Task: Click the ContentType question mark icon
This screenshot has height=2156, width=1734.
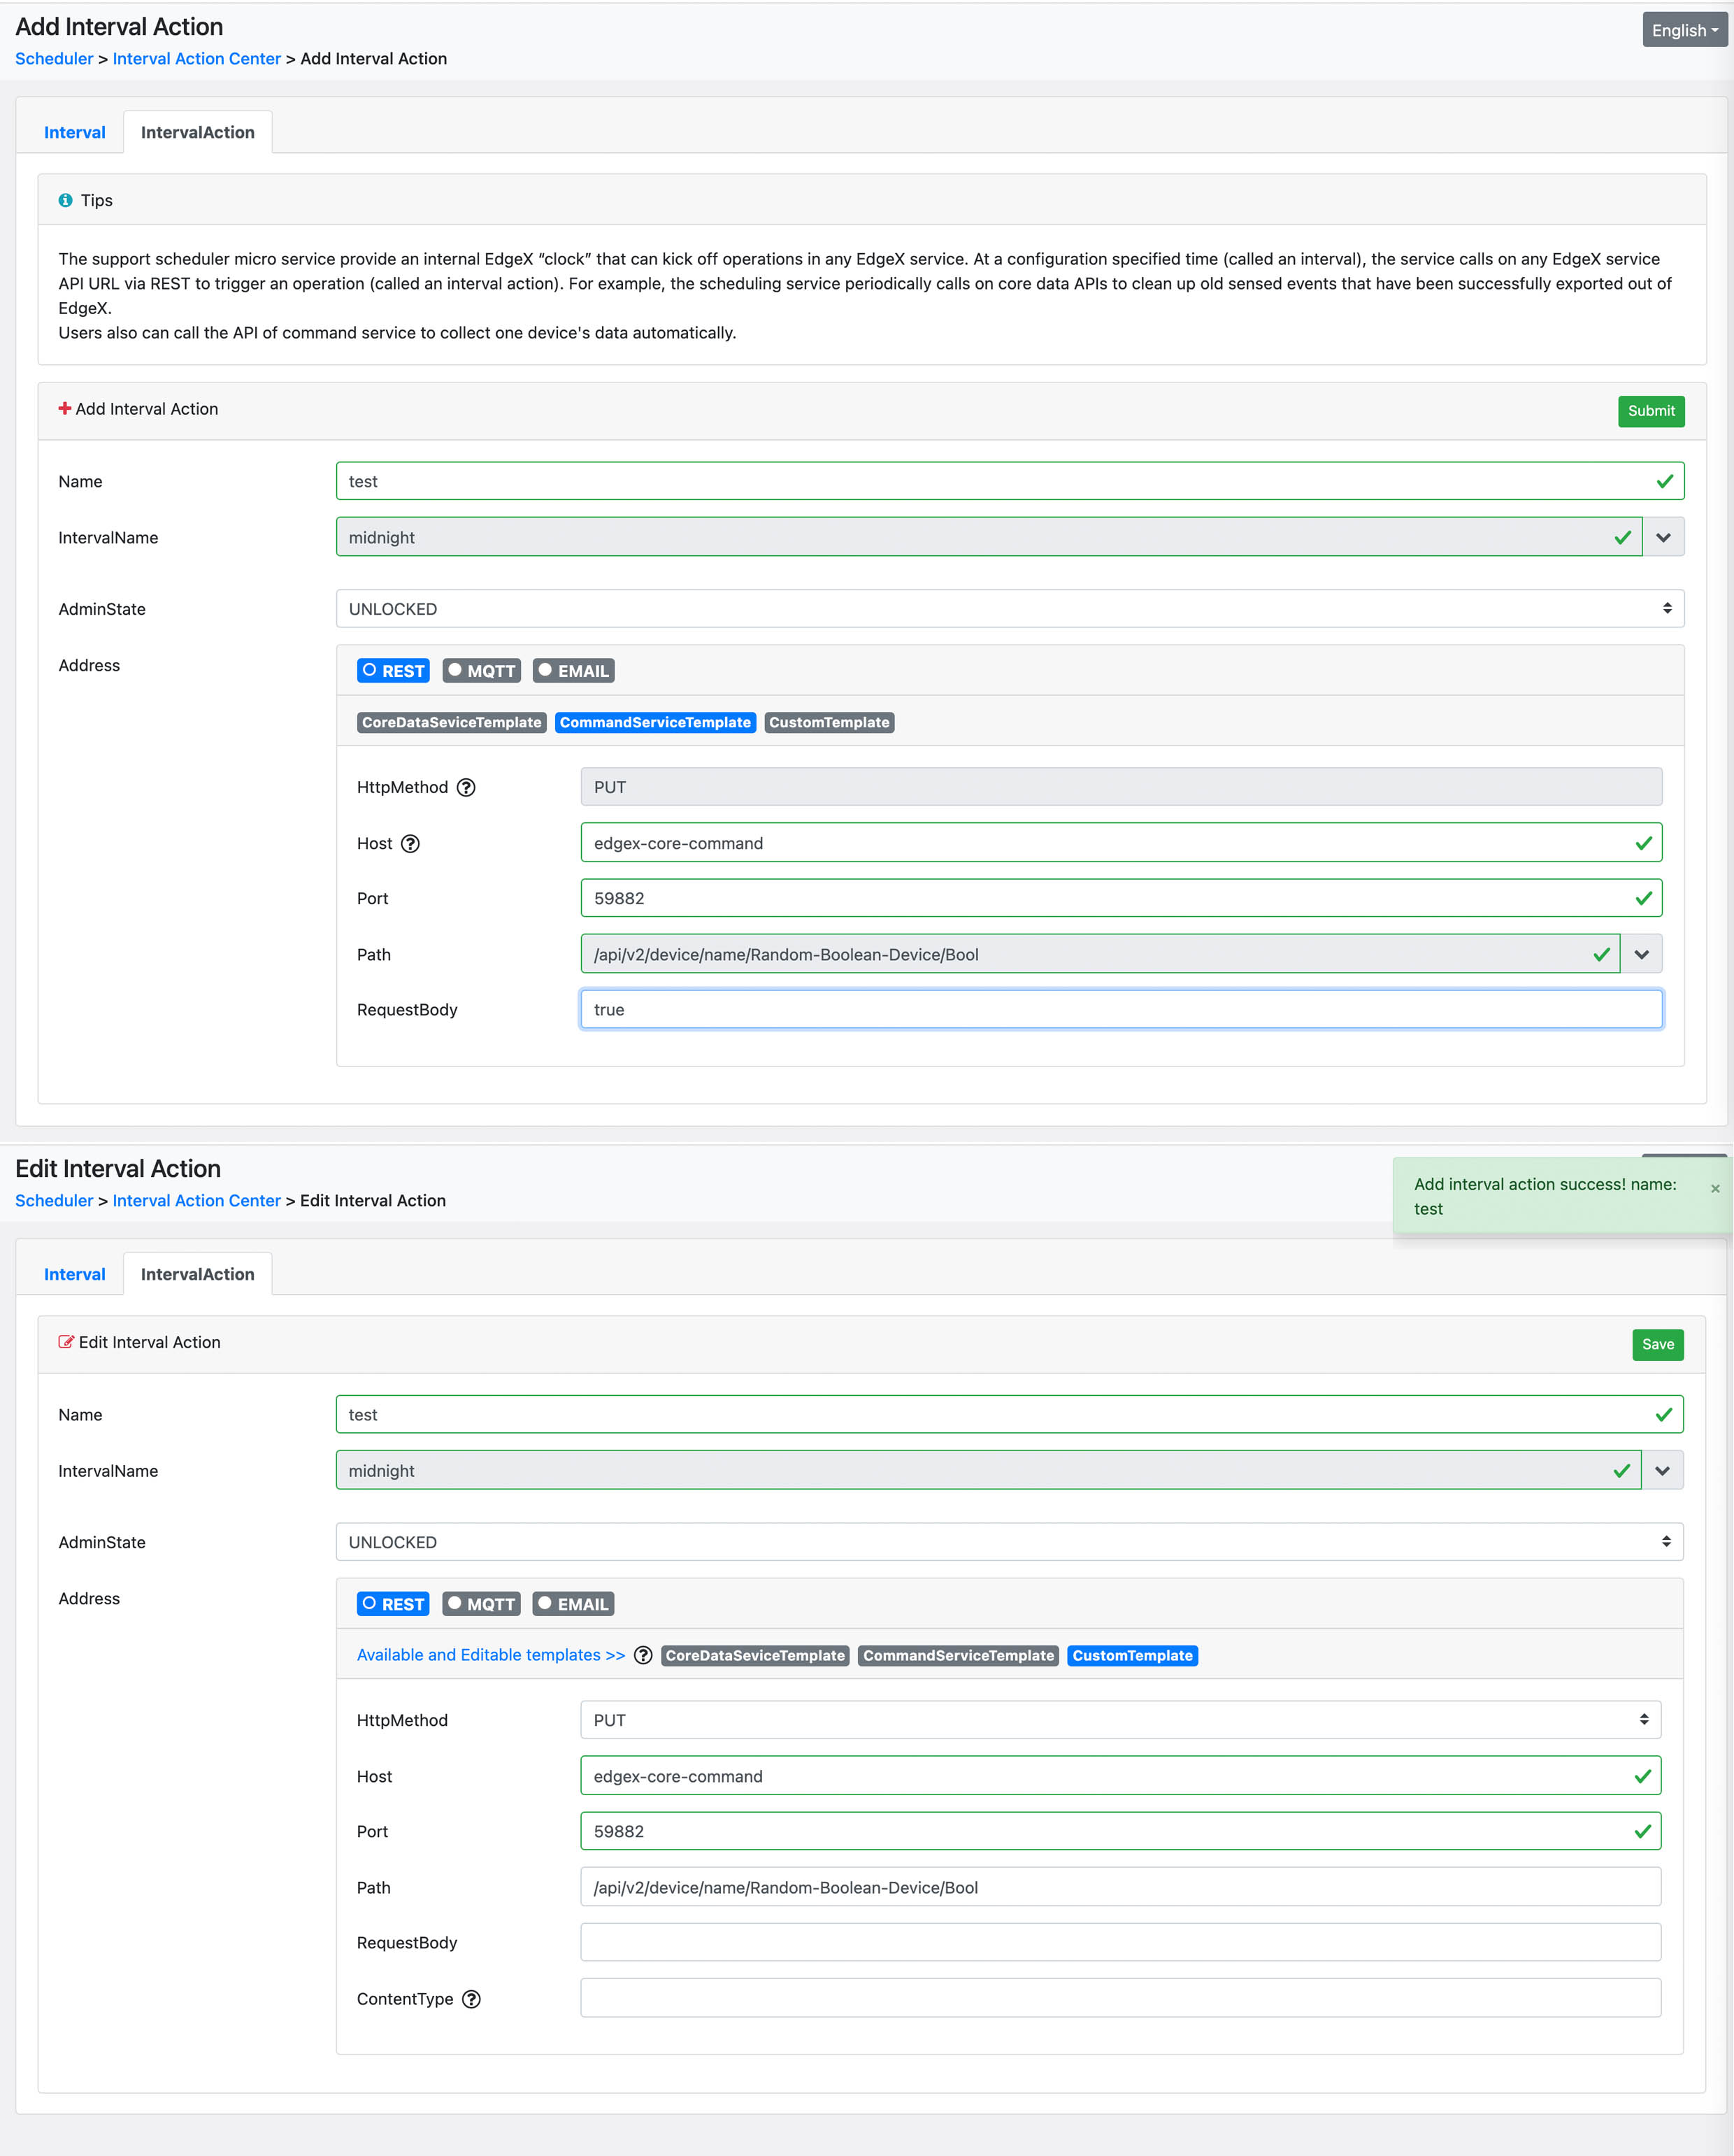Action: tap(471, 1999)
